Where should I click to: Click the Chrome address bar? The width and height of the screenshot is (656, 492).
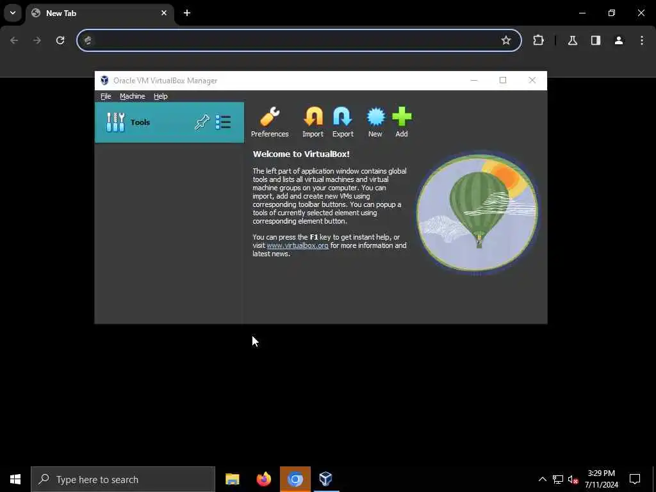[299, 40]
